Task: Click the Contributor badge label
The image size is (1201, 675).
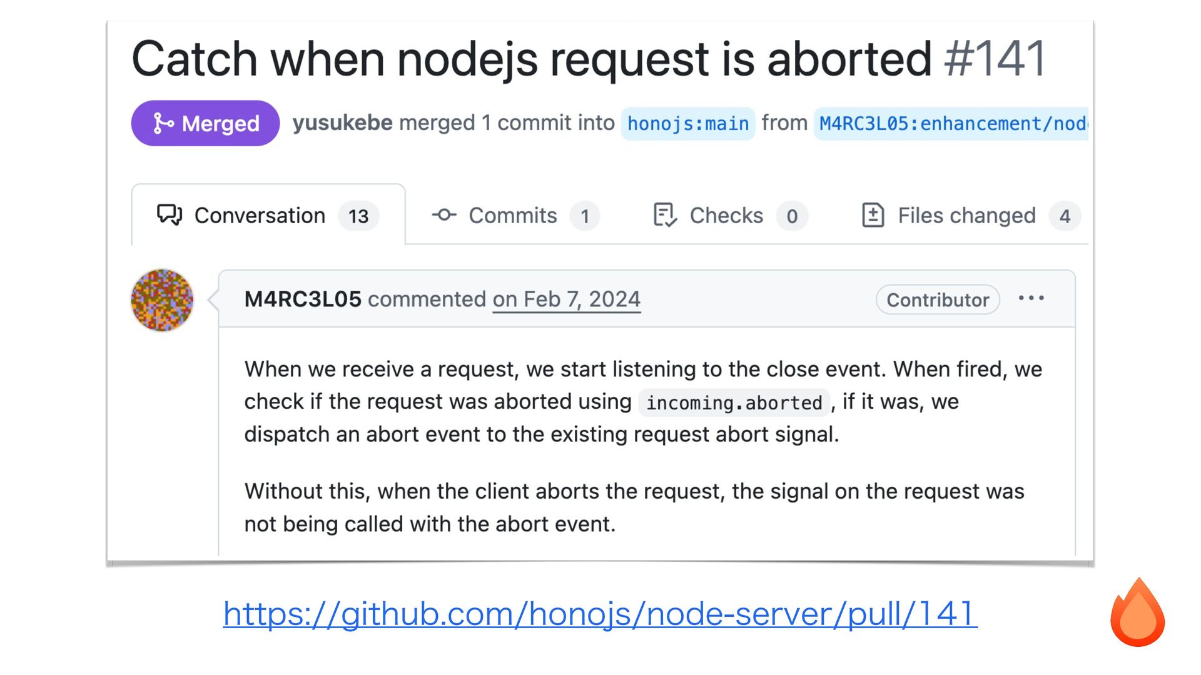Action: (937, 300)
